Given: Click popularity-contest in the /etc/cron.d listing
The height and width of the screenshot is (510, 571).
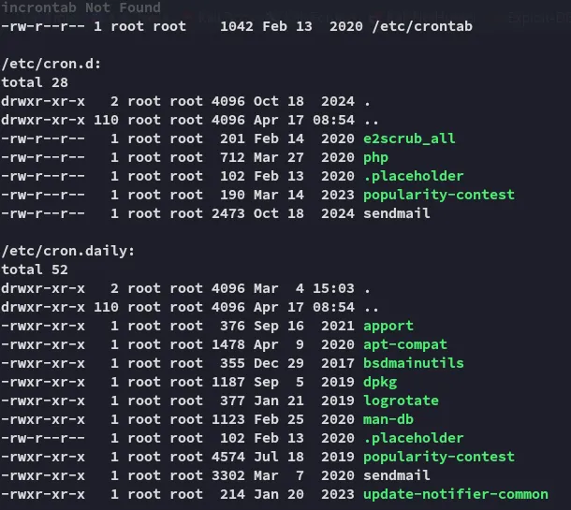Looking at the screenshot, I should [x=439, y=195].
